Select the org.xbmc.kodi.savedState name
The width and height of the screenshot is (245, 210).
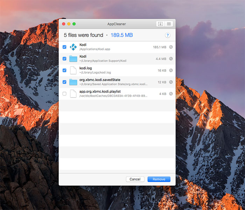[100, 80]
